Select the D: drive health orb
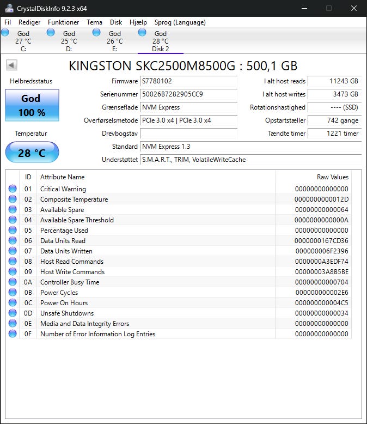Screen dimensions: 367x424 (x=51, y=33)
